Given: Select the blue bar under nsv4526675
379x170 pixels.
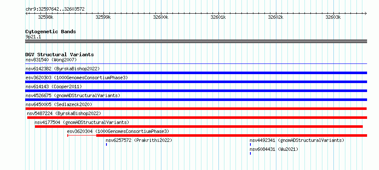Looking at the screenshot, I should pos(196,100).
